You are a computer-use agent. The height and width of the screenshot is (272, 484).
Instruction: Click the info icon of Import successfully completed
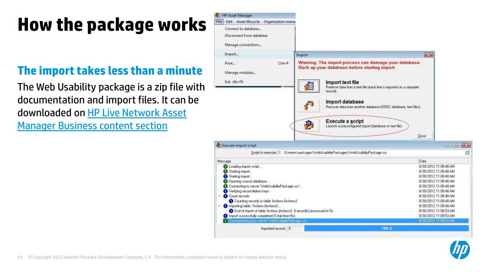[x=225, y=216]
